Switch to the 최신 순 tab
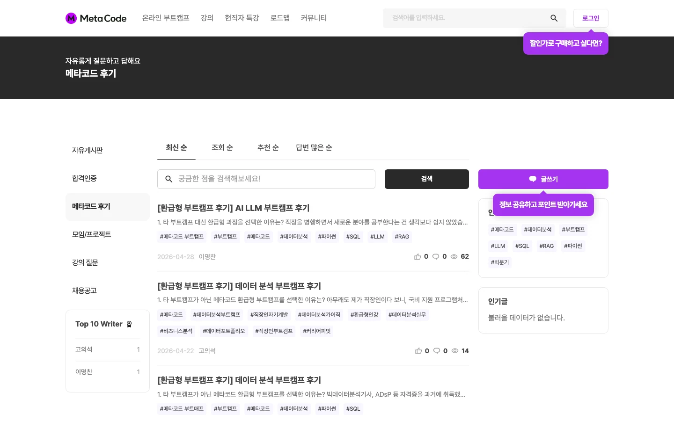The width and height of the screenshot is (674, 421). click(x=176, y=148)
